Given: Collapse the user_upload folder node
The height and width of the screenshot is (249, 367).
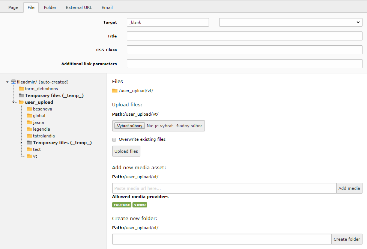Looking at the screenshot, I should click(x=13, y=102).
